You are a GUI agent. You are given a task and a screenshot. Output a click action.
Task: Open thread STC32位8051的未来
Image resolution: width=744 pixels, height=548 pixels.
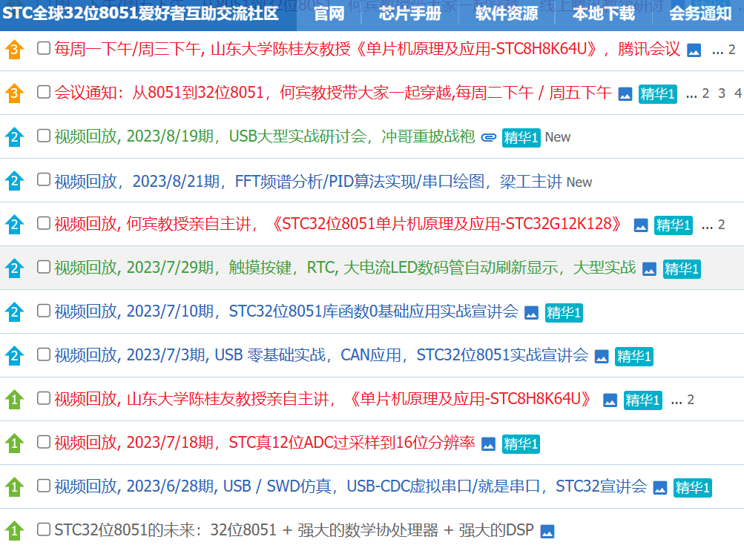click(294, 530)
